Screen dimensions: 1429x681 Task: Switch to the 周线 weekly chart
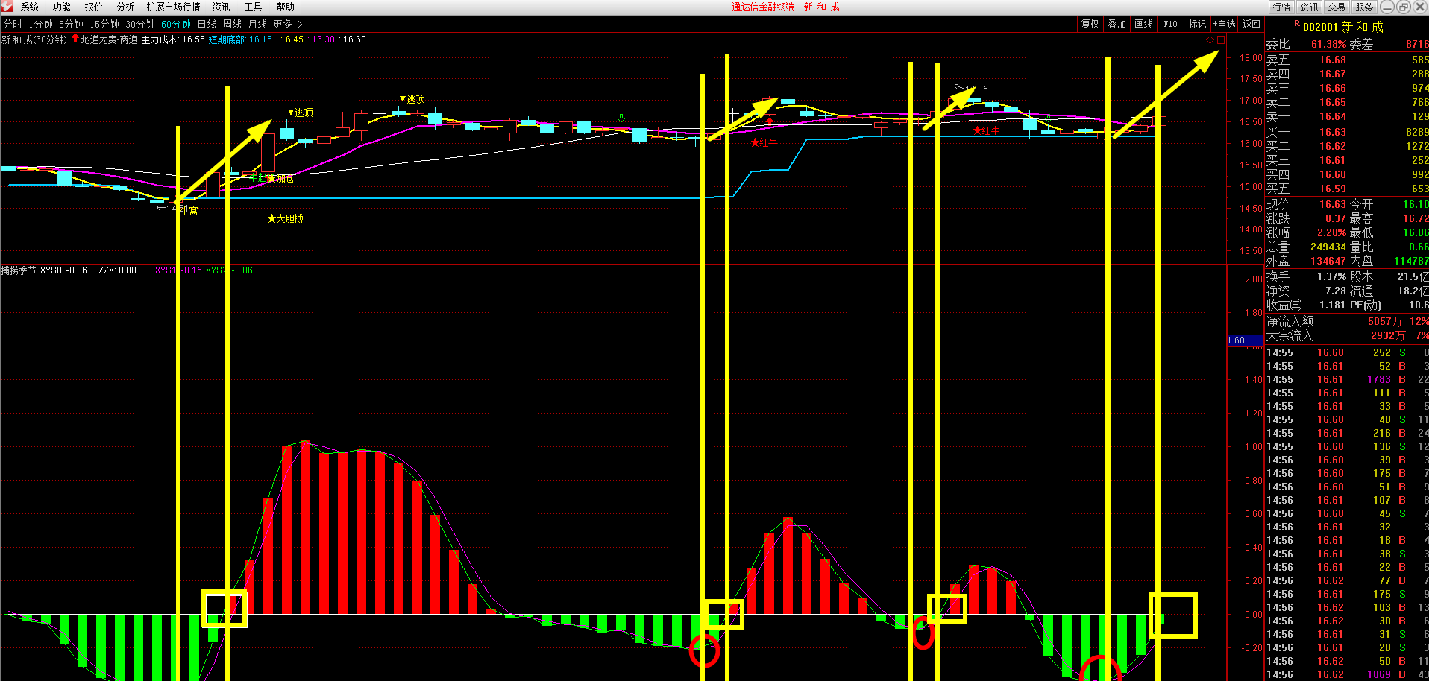pos(233,25)
